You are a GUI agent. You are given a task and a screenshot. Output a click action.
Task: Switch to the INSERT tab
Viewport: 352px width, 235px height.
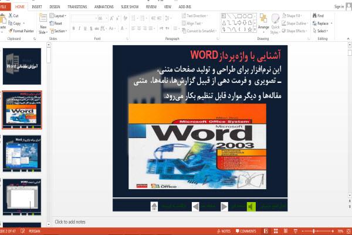click(37, 7)
